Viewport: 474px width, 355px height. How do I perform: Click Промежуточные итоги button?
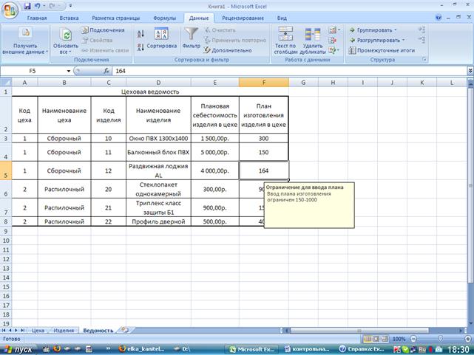[385, 51]
